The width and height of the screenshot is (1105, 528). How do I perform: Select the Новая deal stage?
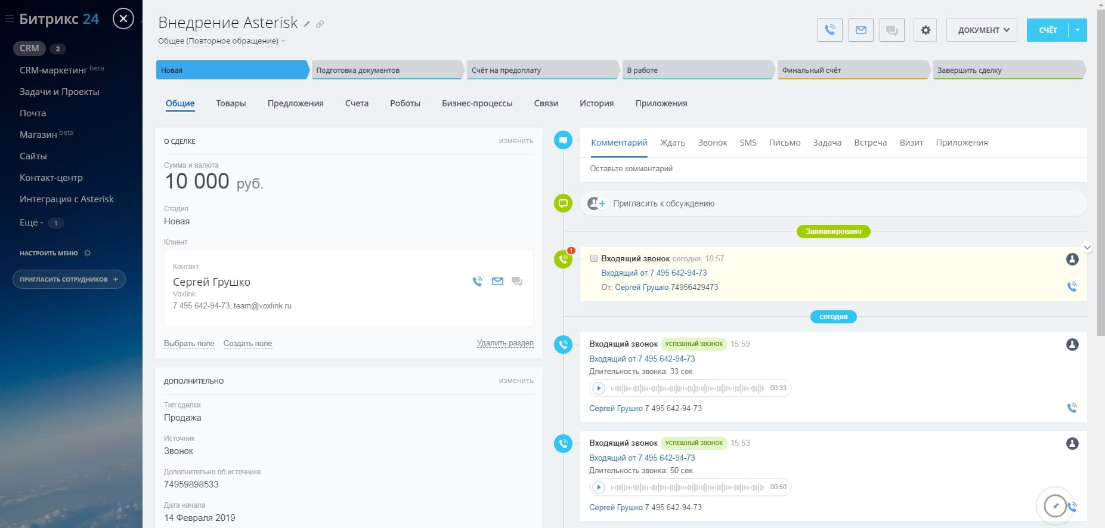coord(232,70)
